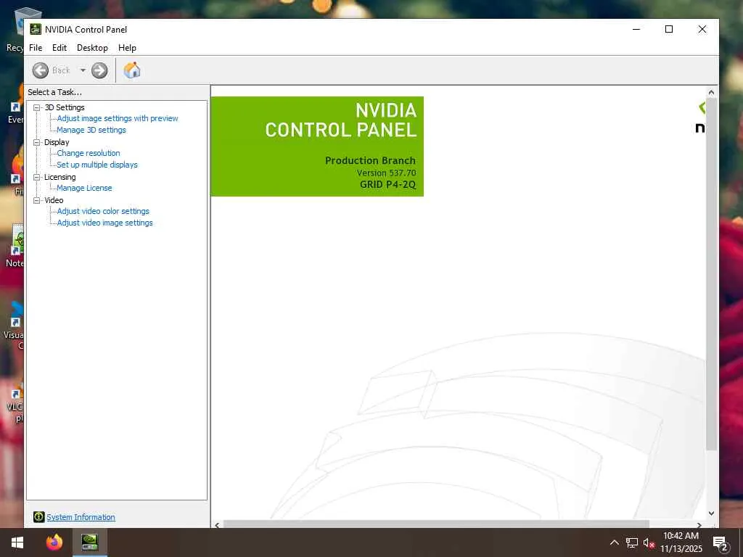Click NVIDIA Control Panel taskbar button

click(89, 542)
